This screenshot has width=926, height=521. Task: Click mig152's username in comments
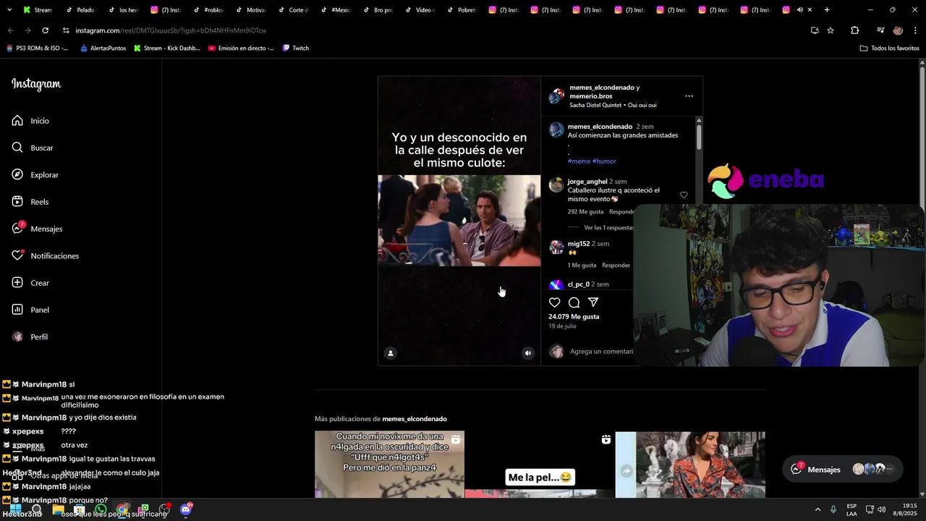[579, 244]
